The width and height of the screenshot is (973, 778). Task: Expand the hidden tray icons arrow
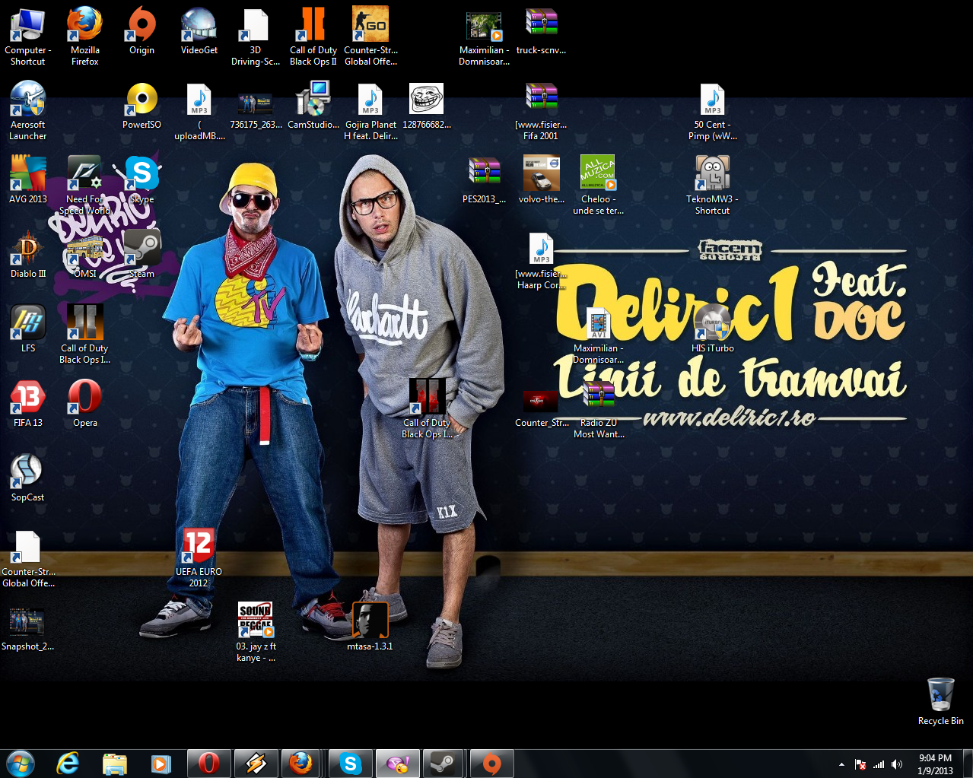(x=841, y=764)
